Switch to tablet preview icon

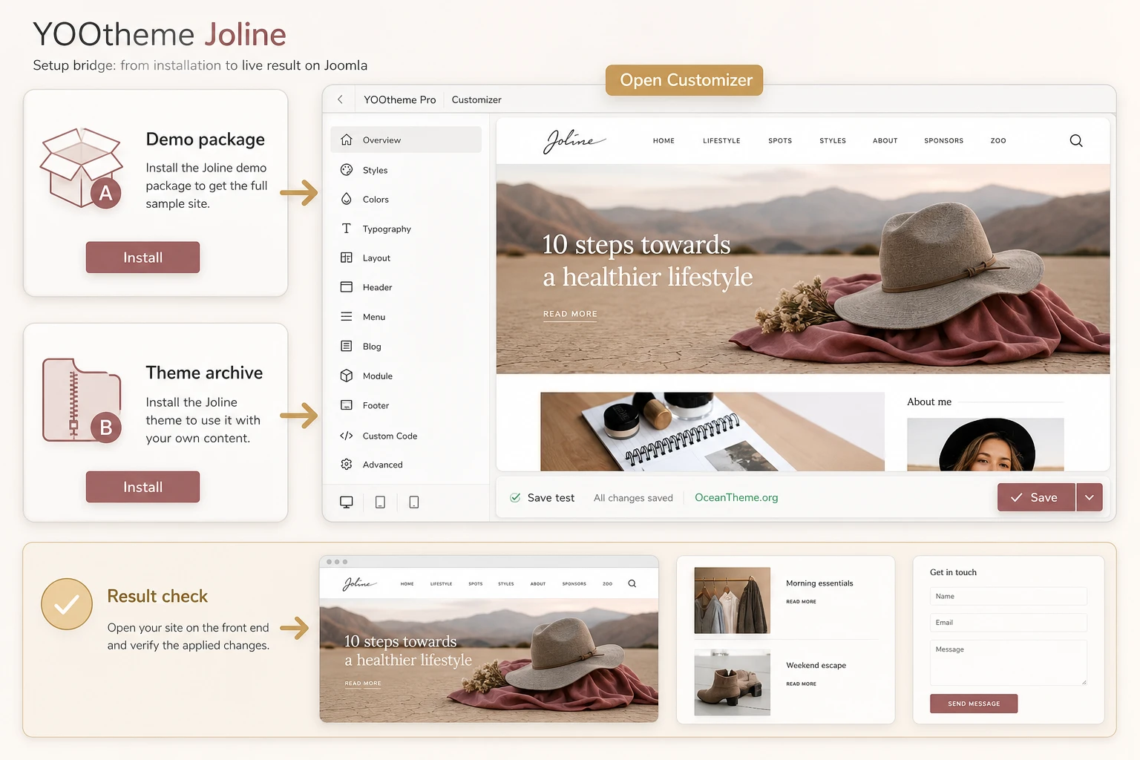click(380, 502)
